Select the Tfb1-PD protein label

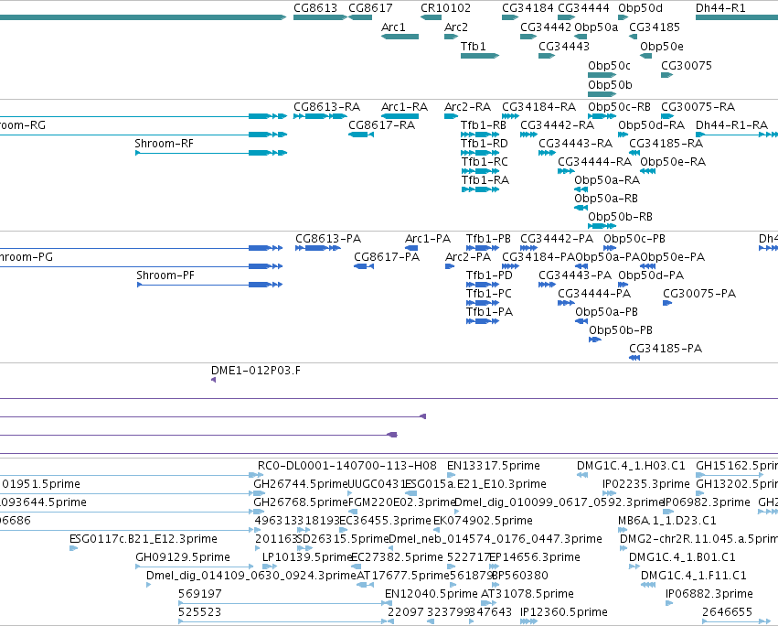[489, 275]
